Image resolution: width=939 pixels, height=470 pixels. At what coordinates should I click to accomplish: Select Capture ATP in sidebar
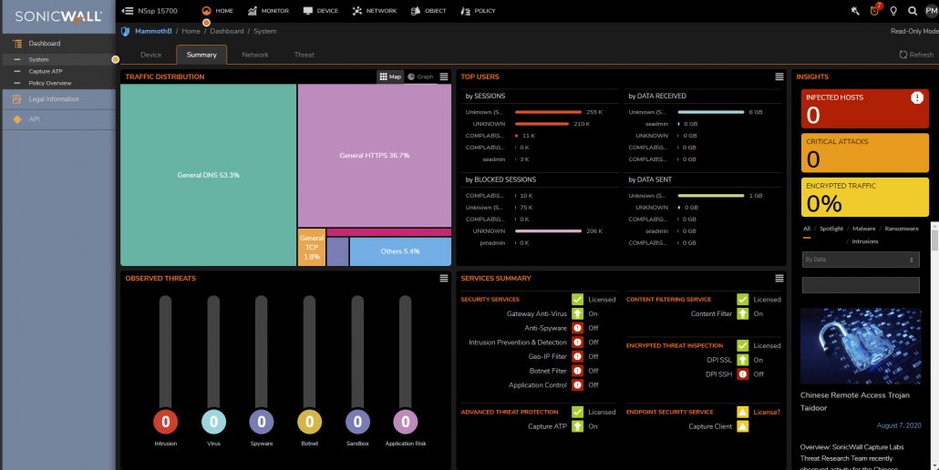[x=46, y=71]
